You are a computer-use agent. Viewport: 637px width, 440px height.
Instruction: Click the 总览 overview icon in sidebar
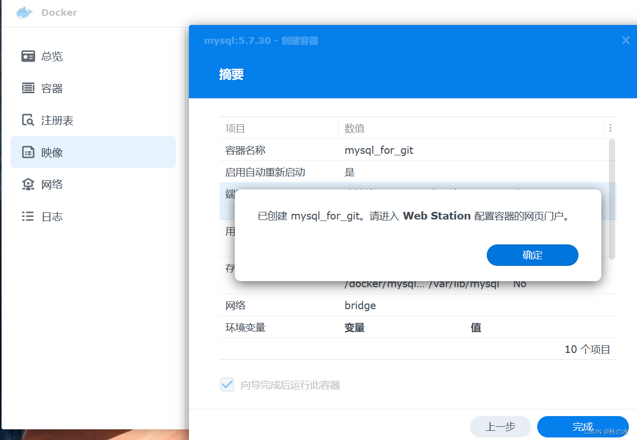point(28,56)
